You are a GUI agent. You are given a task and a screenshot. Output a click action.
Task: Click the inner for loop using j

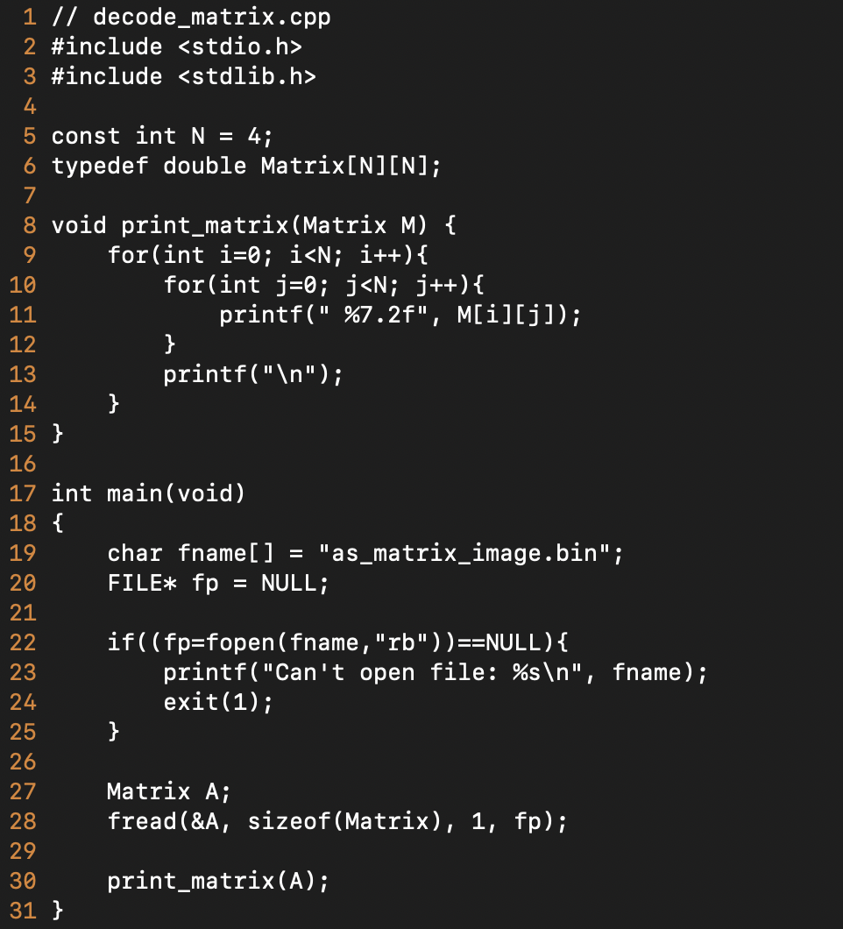tap(324, 285)
